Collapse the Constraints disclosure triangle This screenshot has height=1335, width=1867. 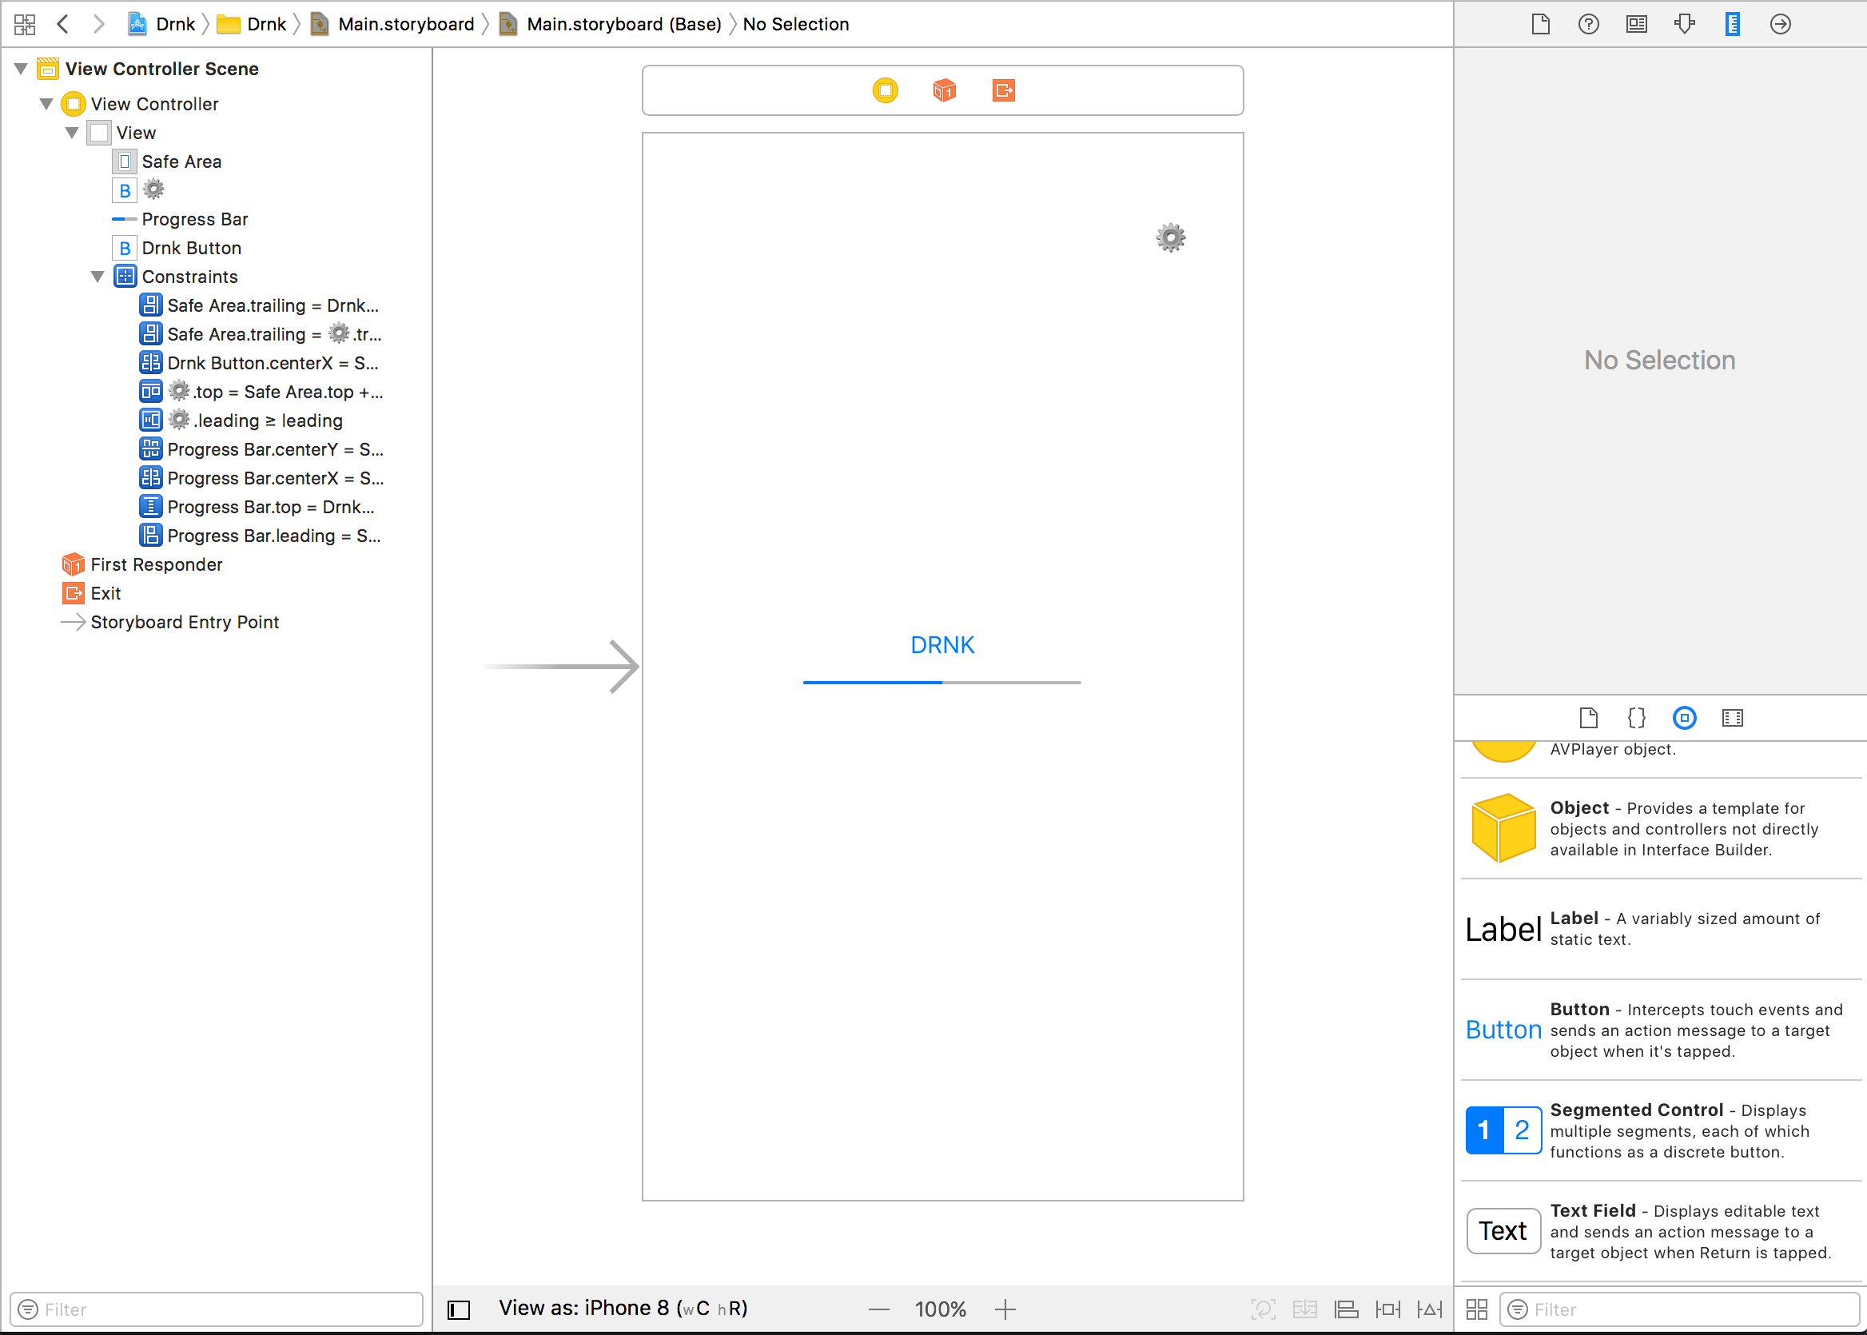click(98, 277)
